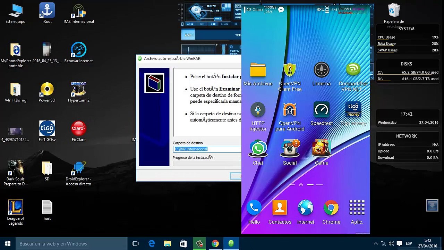Viewport: 444px width, 250px height.
Task: Click the down-arrow widget at the screen's right edge
Action: pyautogui.click(x=432, y=206)
